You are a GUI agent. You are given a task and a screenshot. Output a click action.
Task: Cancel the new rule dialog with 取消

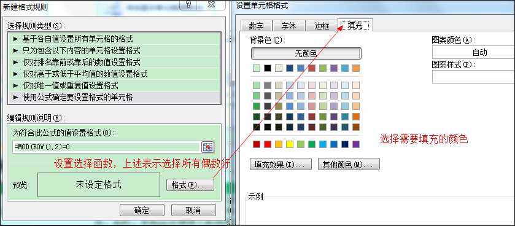coord(193,210)
